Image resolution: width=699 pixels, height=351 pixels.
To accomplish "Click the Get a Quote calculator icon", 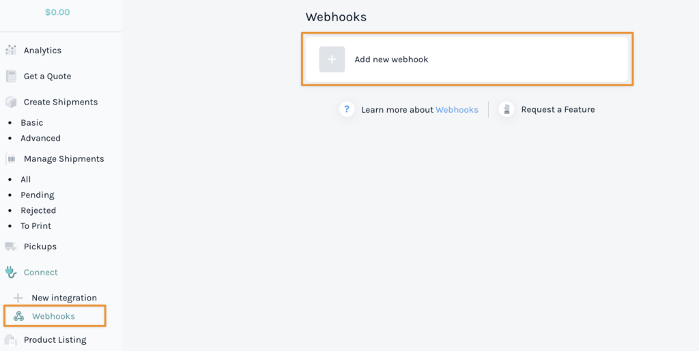I will [11, 76].
